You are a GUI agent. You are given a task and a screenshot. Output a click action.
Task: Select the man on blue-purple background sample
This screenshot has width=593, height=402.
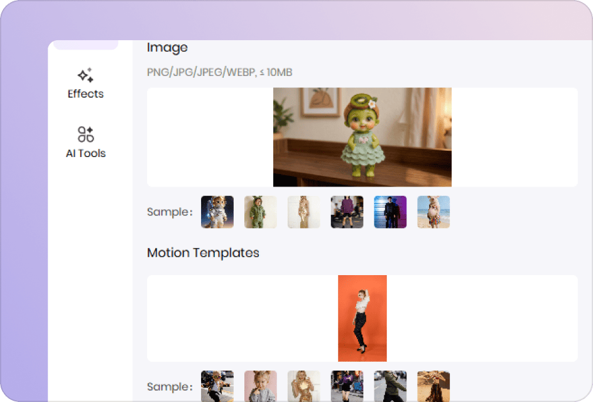click(x=390, y=212)
